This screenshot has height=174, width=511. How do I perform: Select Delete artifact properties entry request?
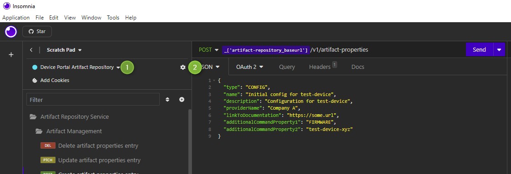coord(98,146)
